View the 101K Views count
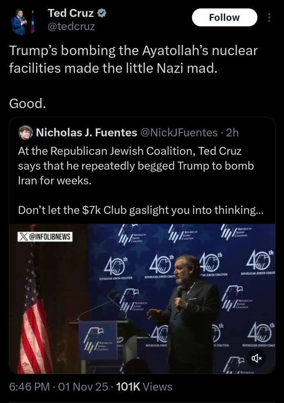 click(x=144, y=387)
